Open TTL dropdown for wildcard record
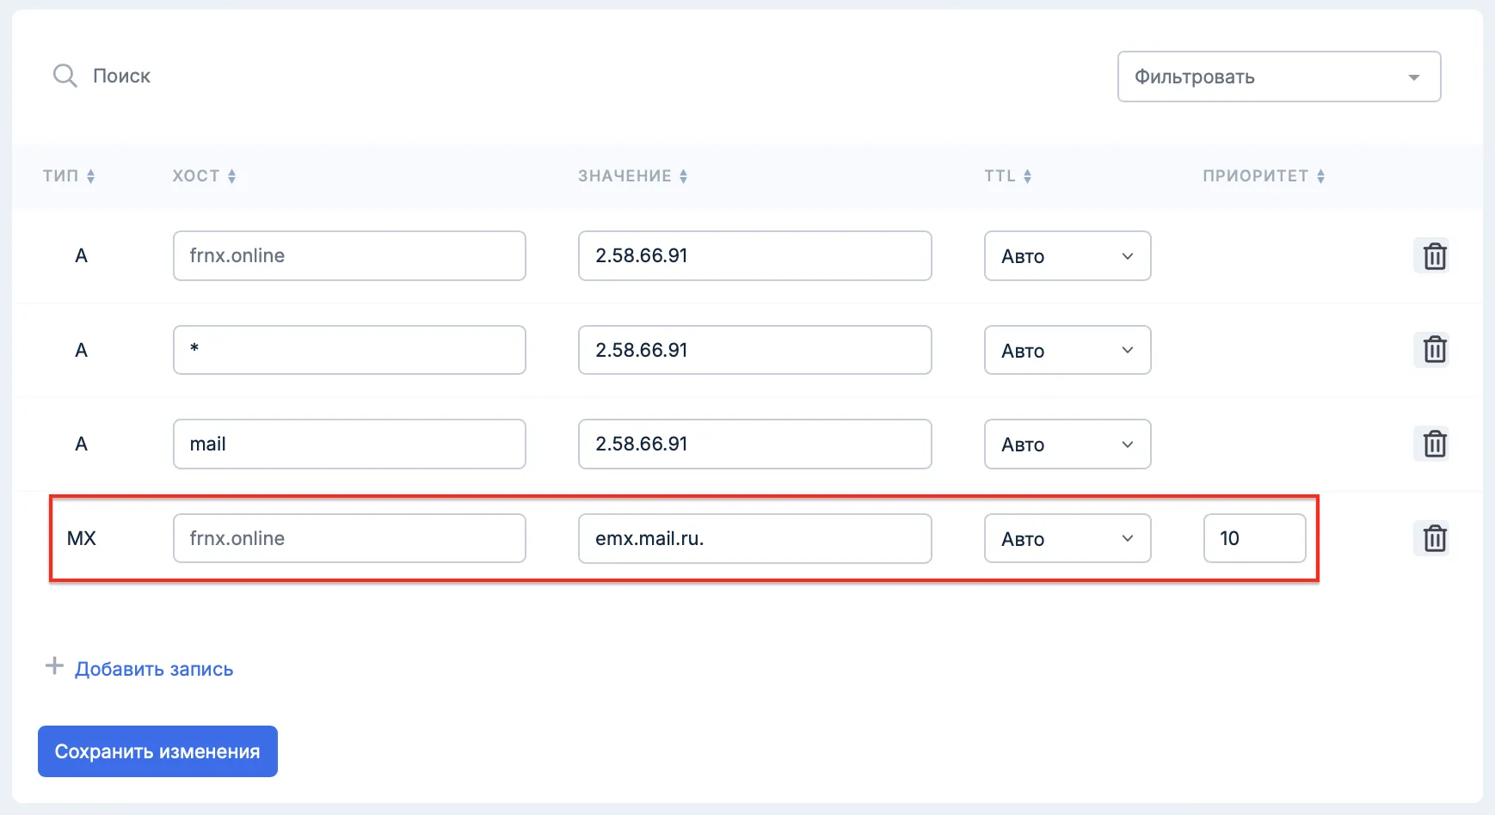This screenshot has width=1495, height=815. [1067, 350]
